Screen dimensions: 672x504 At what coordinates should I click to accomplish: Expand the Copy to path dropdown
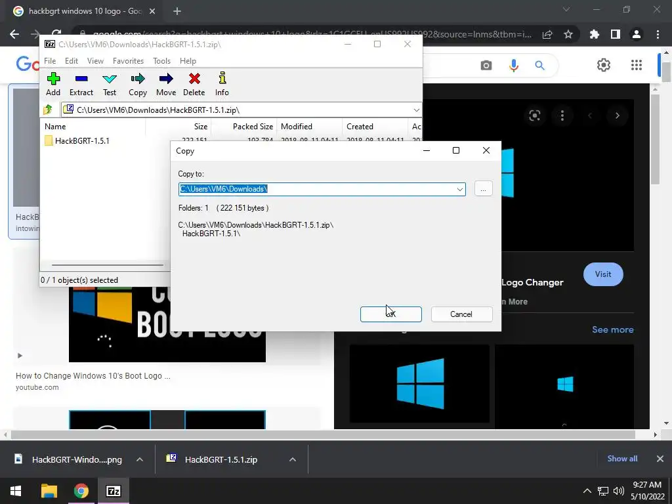click(x=460, y=189)
